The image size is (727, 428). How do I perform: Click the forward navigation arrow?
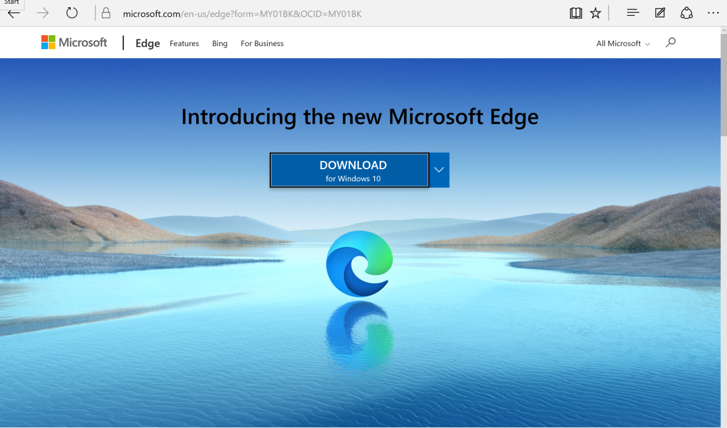43,13
